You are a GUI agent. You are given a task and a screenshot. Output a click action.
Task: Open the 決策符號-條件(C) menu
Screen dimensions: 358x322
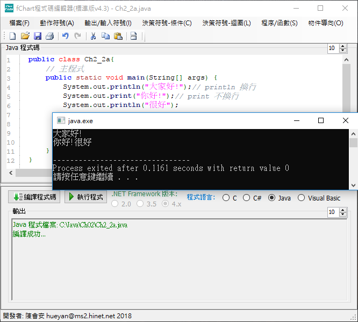point(167,23)
